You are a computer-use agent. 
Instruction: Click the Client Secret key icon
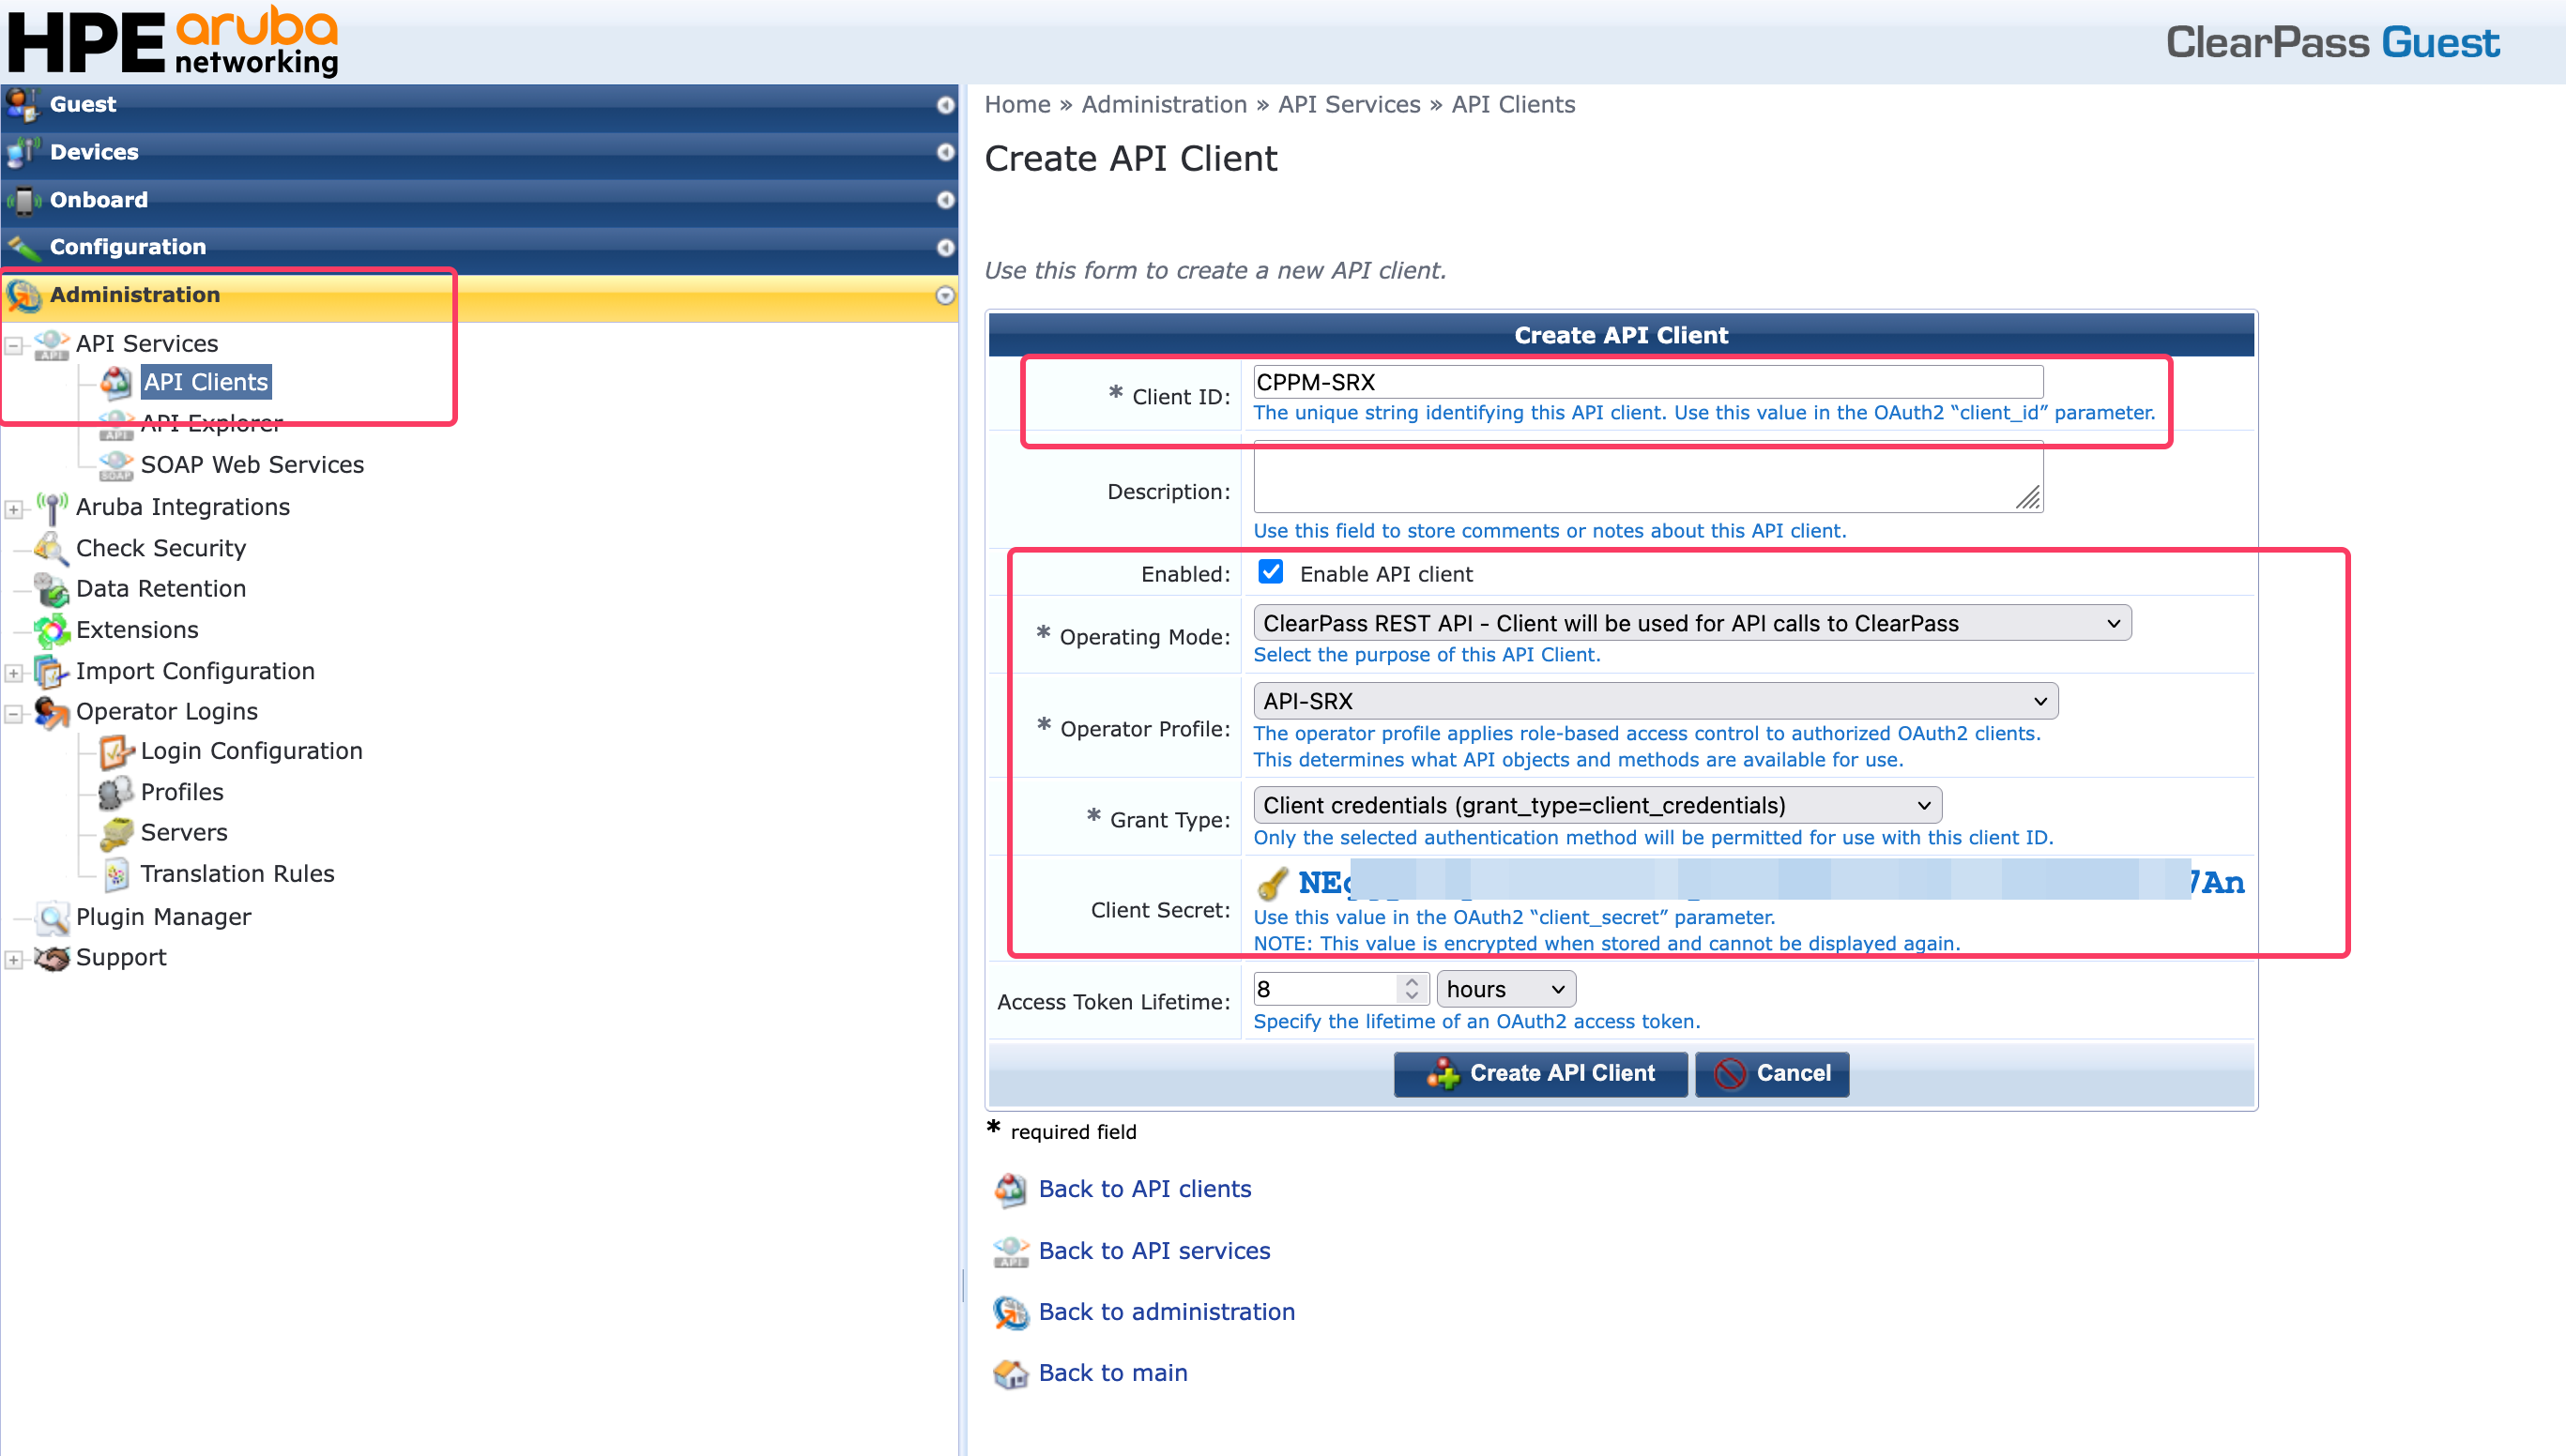(x=1272, y=883)
